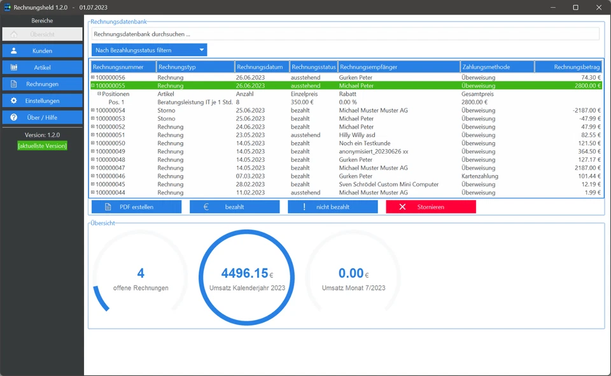Click the X icon on Stornieren button
The width and height of the screenshot is (611, 376).
pyautogui.click(x=402, y=207)
